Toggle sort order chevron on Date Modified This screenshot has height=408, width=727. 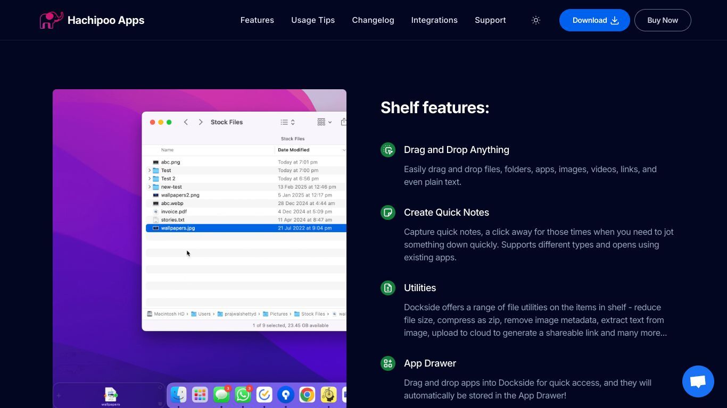coord(344,150)
